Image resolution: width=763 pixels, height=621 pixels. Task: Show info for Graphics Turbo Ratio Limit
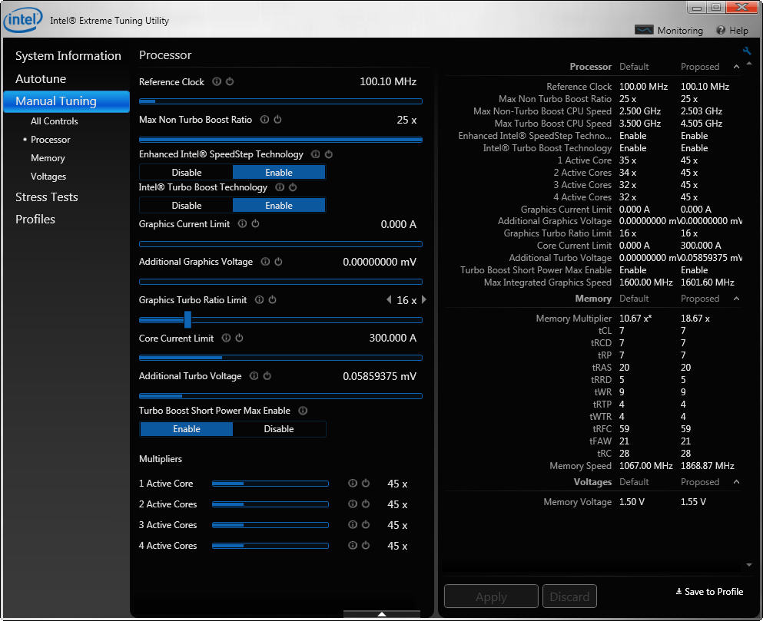(259, 299)
